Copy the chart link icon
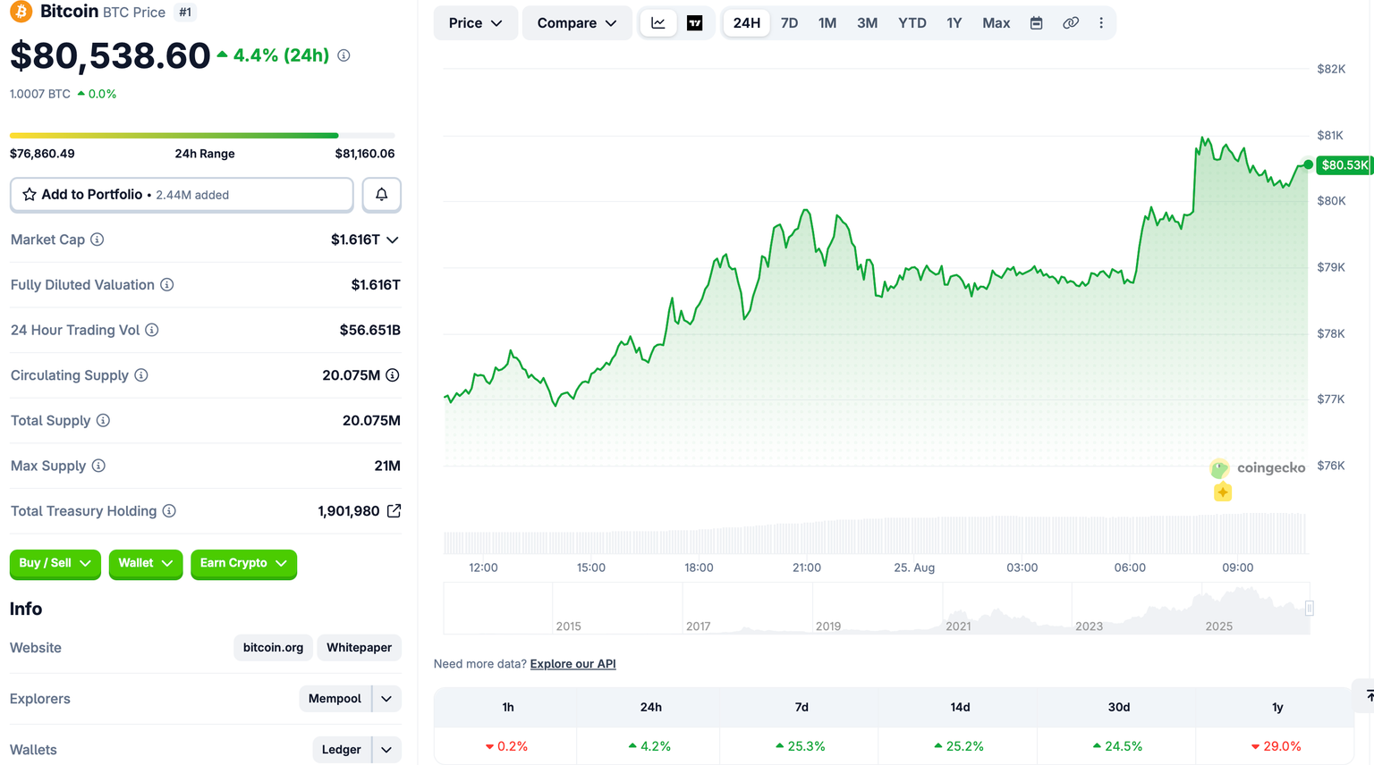 [x=1070, y=23]
